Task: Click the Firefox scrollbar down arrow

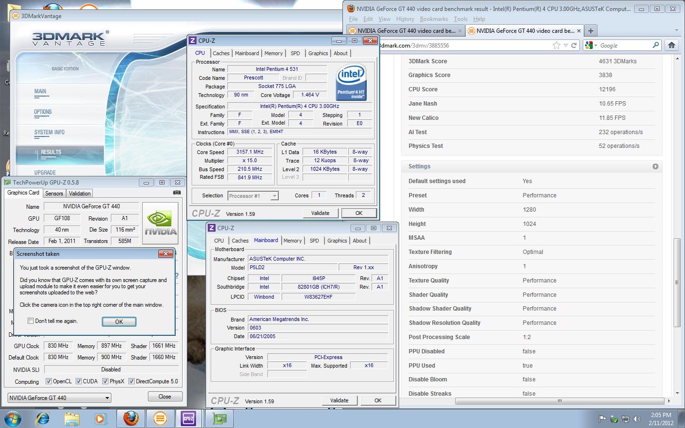Action: [x=677, y=393]
